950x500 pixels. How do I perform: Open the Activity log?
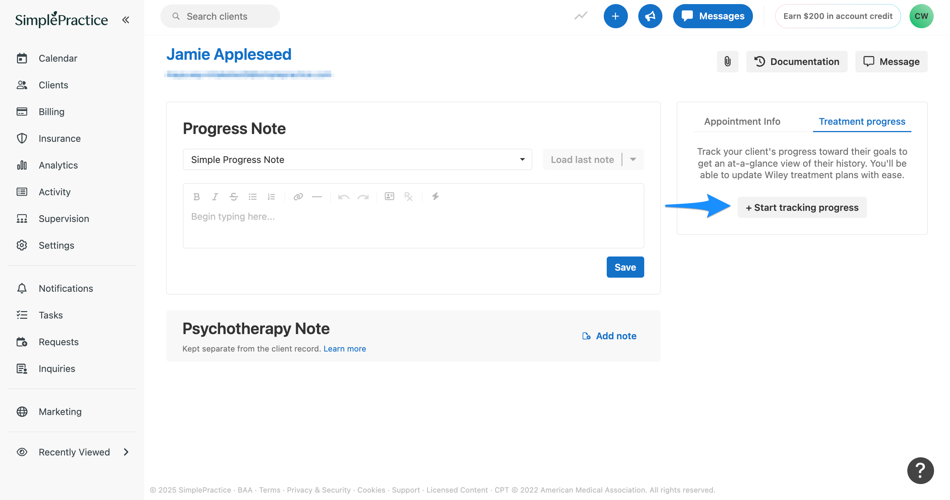[55, 192]
